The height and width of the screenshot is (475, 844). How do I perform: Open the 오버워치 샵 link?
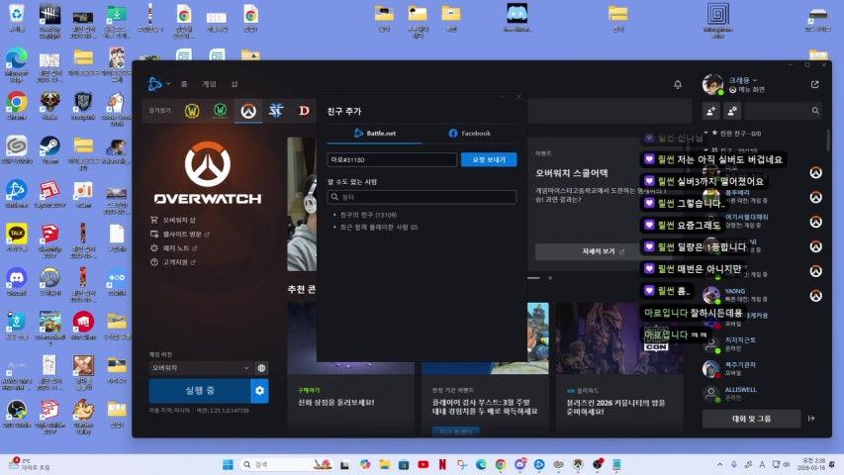(173, 220)
